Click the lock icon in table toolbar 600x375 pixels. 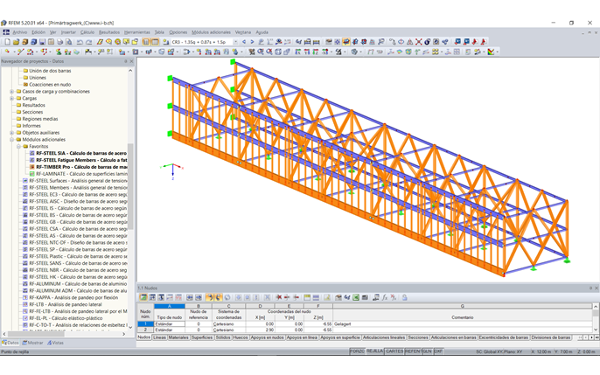click(404, 297)
